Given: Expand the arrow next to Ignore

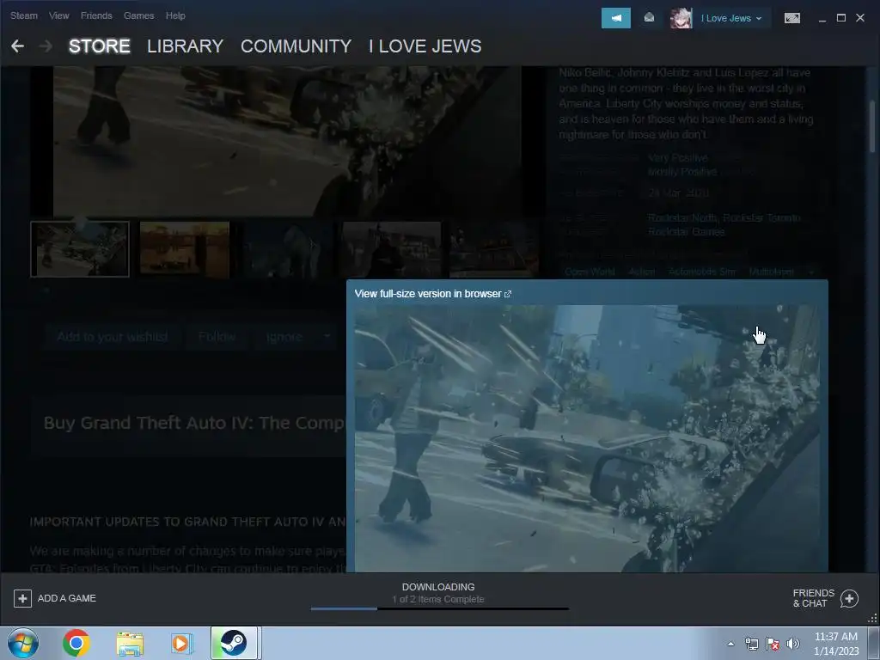Looking at the screenshot, I should click(x=327, y=337).
